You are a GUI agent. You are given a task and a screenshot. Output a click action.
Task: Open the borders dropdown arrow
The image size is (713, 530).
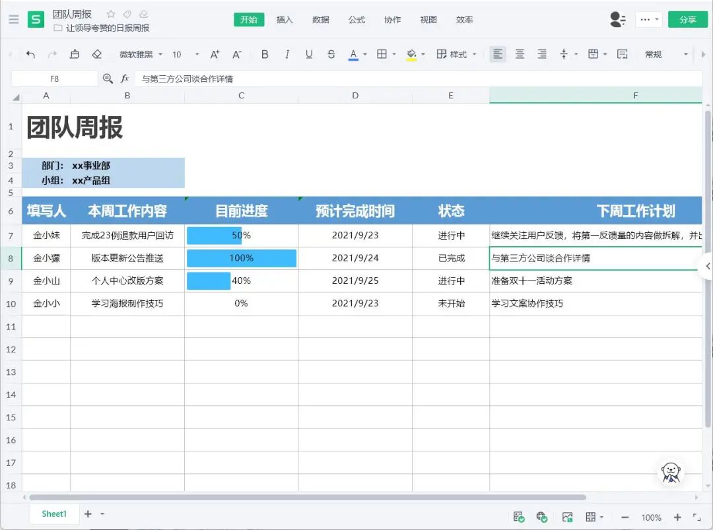(x=393, y=55)
